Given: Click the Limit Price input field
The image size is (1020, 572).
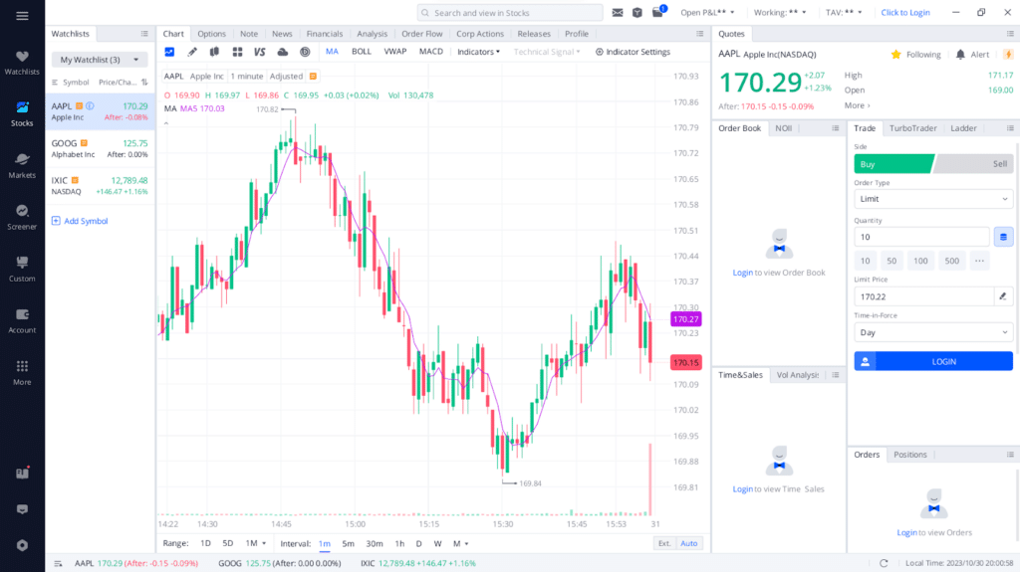Looking at the screenshot, I should click(x=922, y=296).
